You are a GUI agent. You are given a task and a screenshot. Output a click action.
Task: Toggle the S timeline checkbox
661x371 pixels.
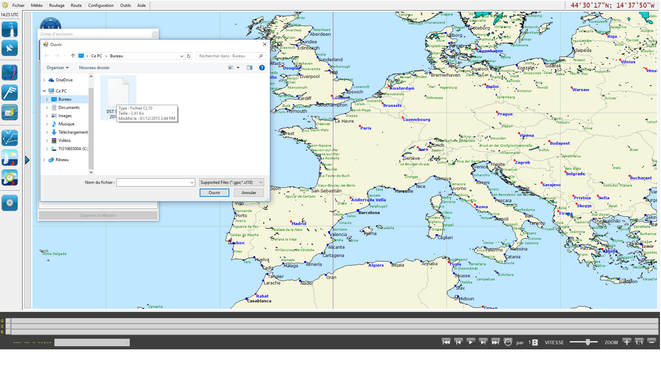(8, 326)
